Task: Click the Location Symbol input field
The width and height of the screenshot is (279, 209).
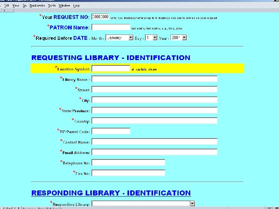Action: [111, 69]
